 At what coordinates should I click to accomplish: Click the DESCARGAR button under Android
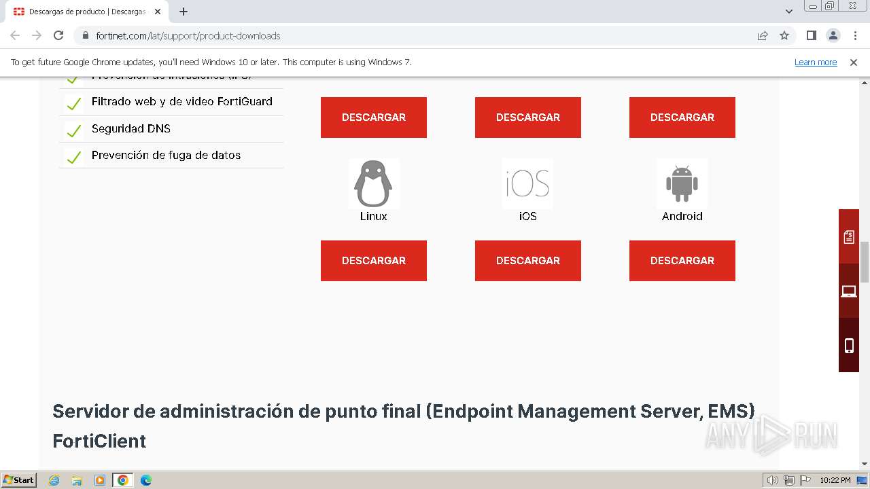pyautogui.click(x=682, y=261)
